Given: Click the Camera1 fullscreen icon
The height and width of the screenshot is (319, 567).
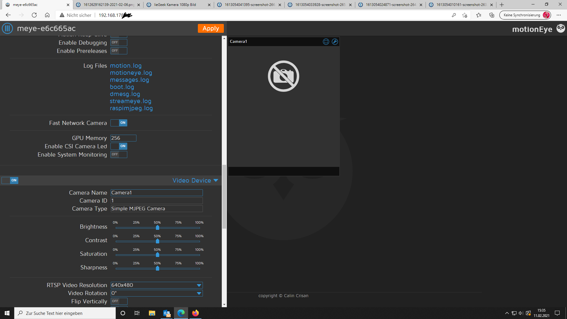Looking at the screenshot, I should pos(326,42).
